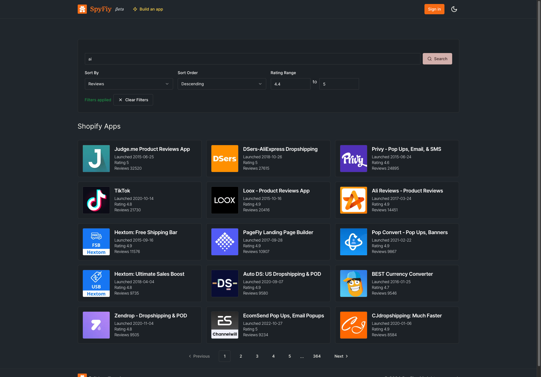Click the search text field
Viewport: 541px width, 377px height.
253,59
